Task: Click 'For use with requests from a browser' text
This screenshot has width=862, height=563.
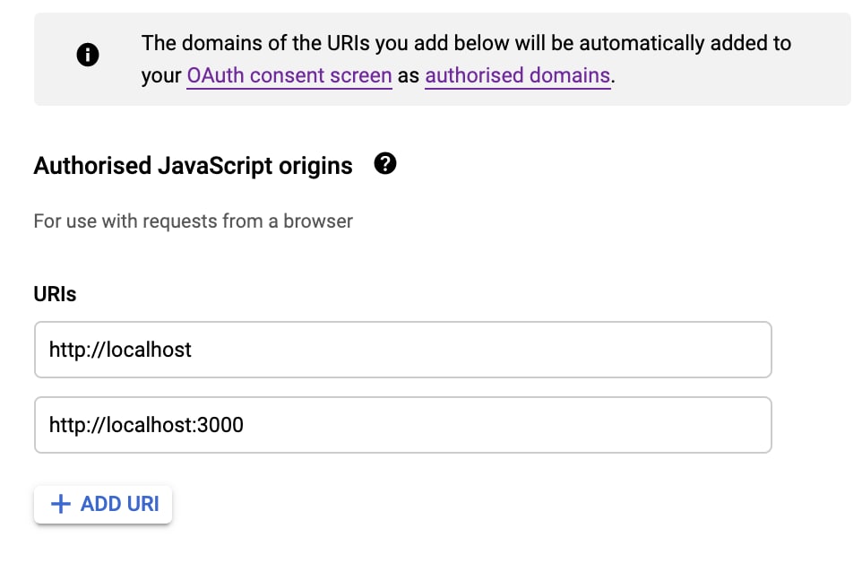Action: [193, 221]
